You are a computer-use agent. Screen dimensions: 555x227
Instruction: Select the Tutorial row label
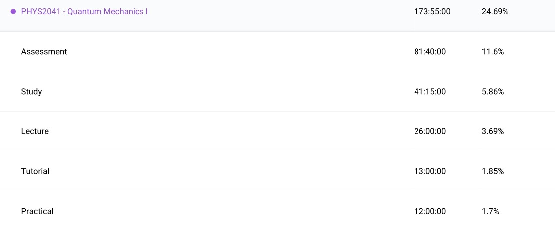click(x=35, y=171)
